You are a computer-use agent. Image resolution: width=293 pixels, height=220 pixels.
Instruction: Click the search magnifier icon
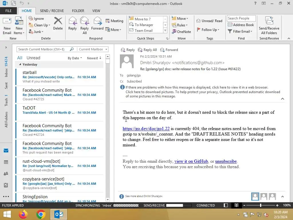pyautogui.click(x=72, y=49)
